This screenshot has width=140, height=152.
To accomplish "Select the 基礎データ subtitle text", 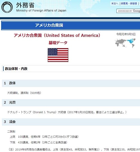I will 58,43.
